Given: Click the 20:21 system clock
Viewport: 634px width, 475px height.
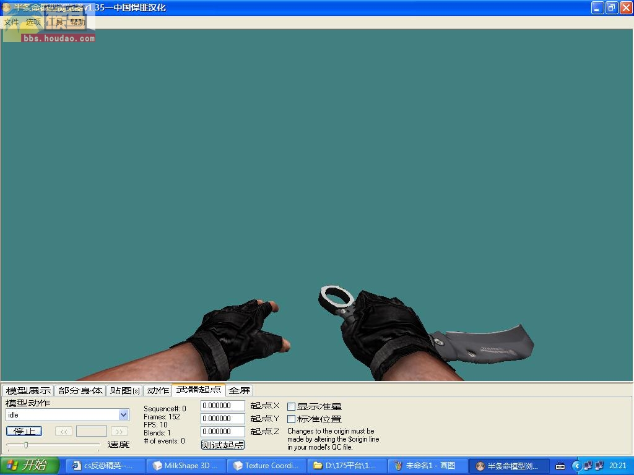Looking at the screenshot, I should 617,466.
